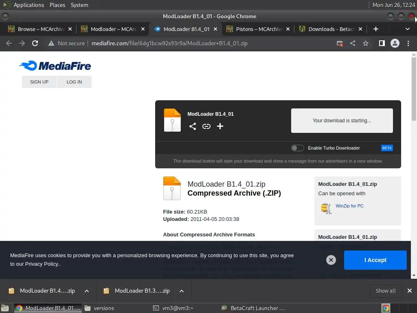Enable the Turbo Downloader switch
This screenshot has width=417, height=313.
pyautogui.click(x=297, y=148)
